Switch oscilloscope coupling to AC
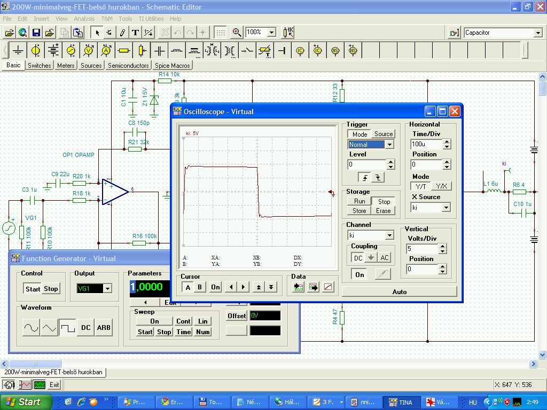Viewport: 547px width, 410px height. pyautogui.click(x=384, y=258)
